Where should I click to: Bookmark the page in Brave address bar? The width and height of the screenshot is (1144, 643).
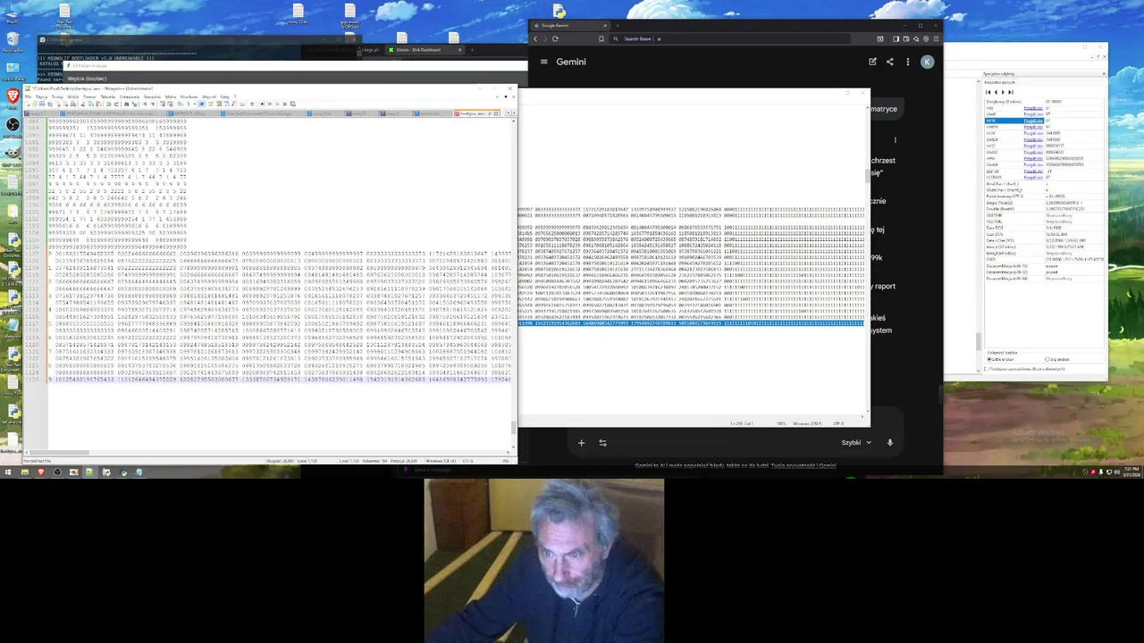point(601,39)
